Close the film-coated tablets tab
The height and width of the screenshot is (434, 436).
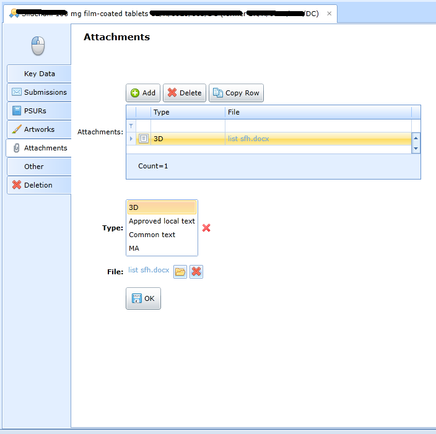[x=329, y=14]
